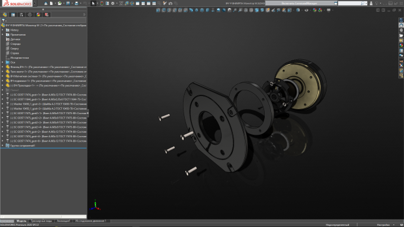Expand the Оси folder
The height and width of the screenshot is (227, 404).
click(x=2, y=62)
